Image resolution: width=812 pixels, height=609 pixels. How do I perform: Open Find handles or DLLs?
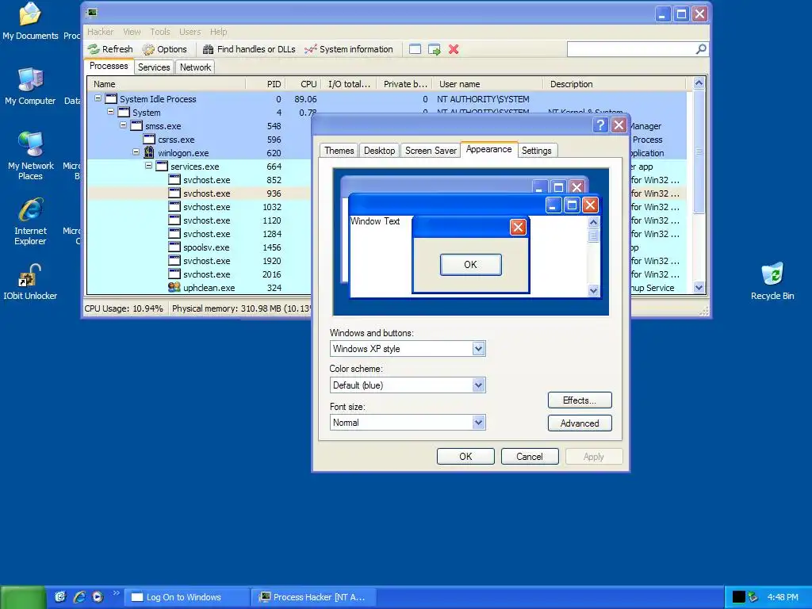point(249,49)
